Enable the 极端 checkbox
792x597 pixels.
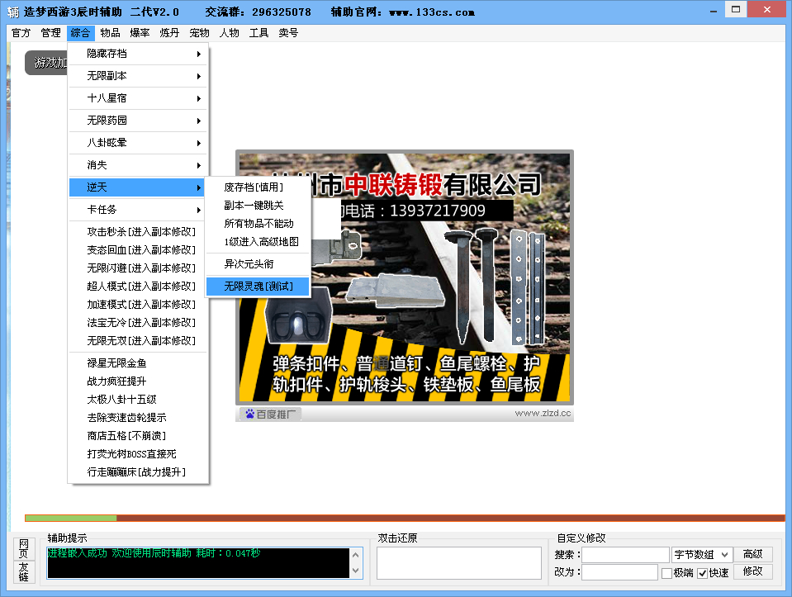(x=666, y=573)
